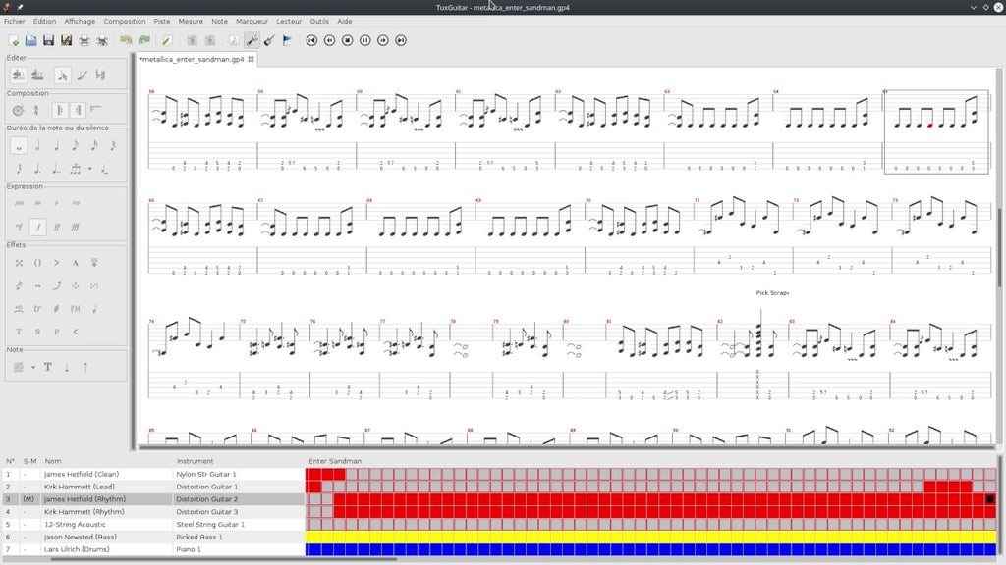Viewport: 1006px width, 565px height.
Task: Select the quarter note duration
Action: tap(56, 146)
